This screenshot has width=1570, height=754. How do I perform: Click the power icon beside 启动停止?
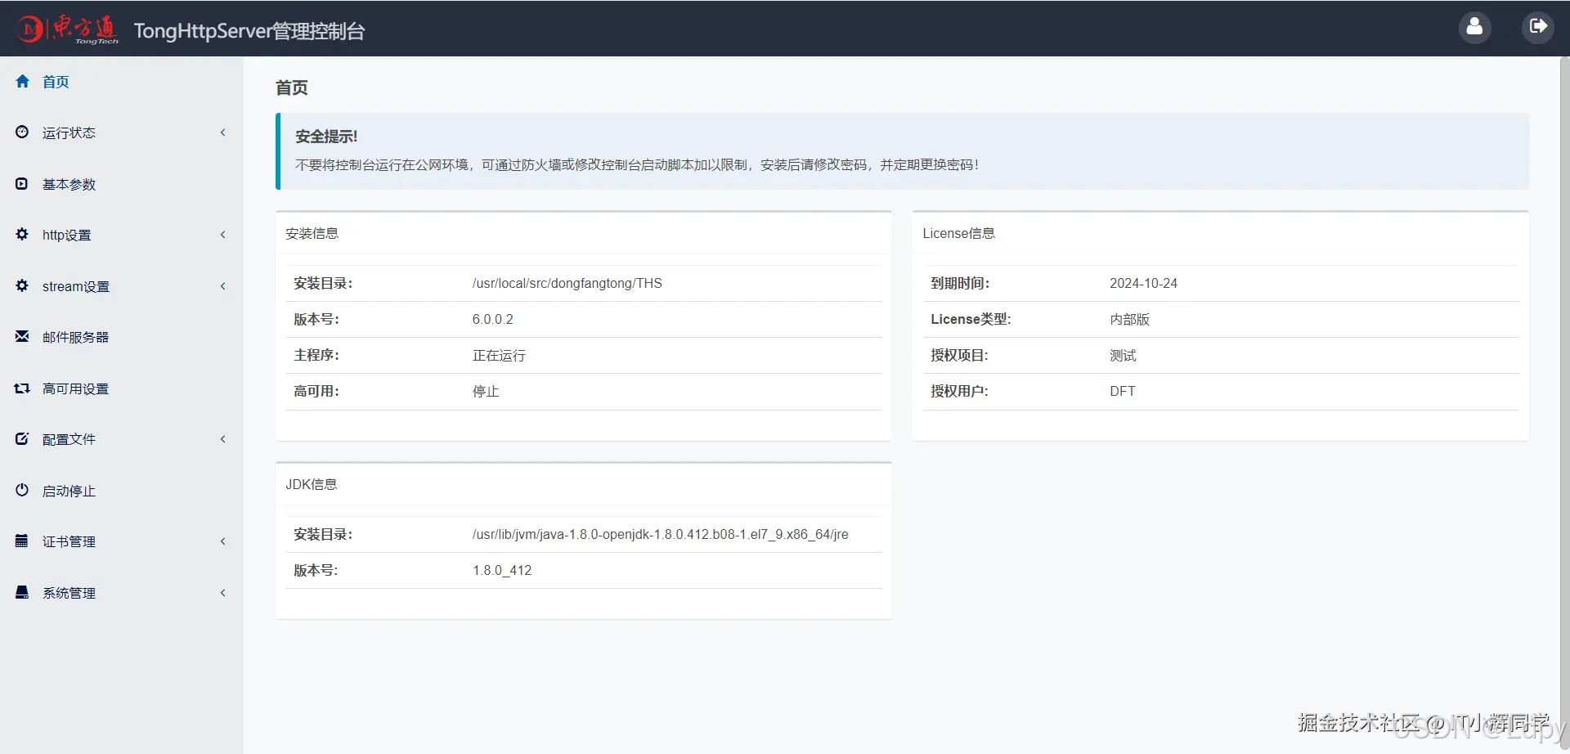(22, 490)
